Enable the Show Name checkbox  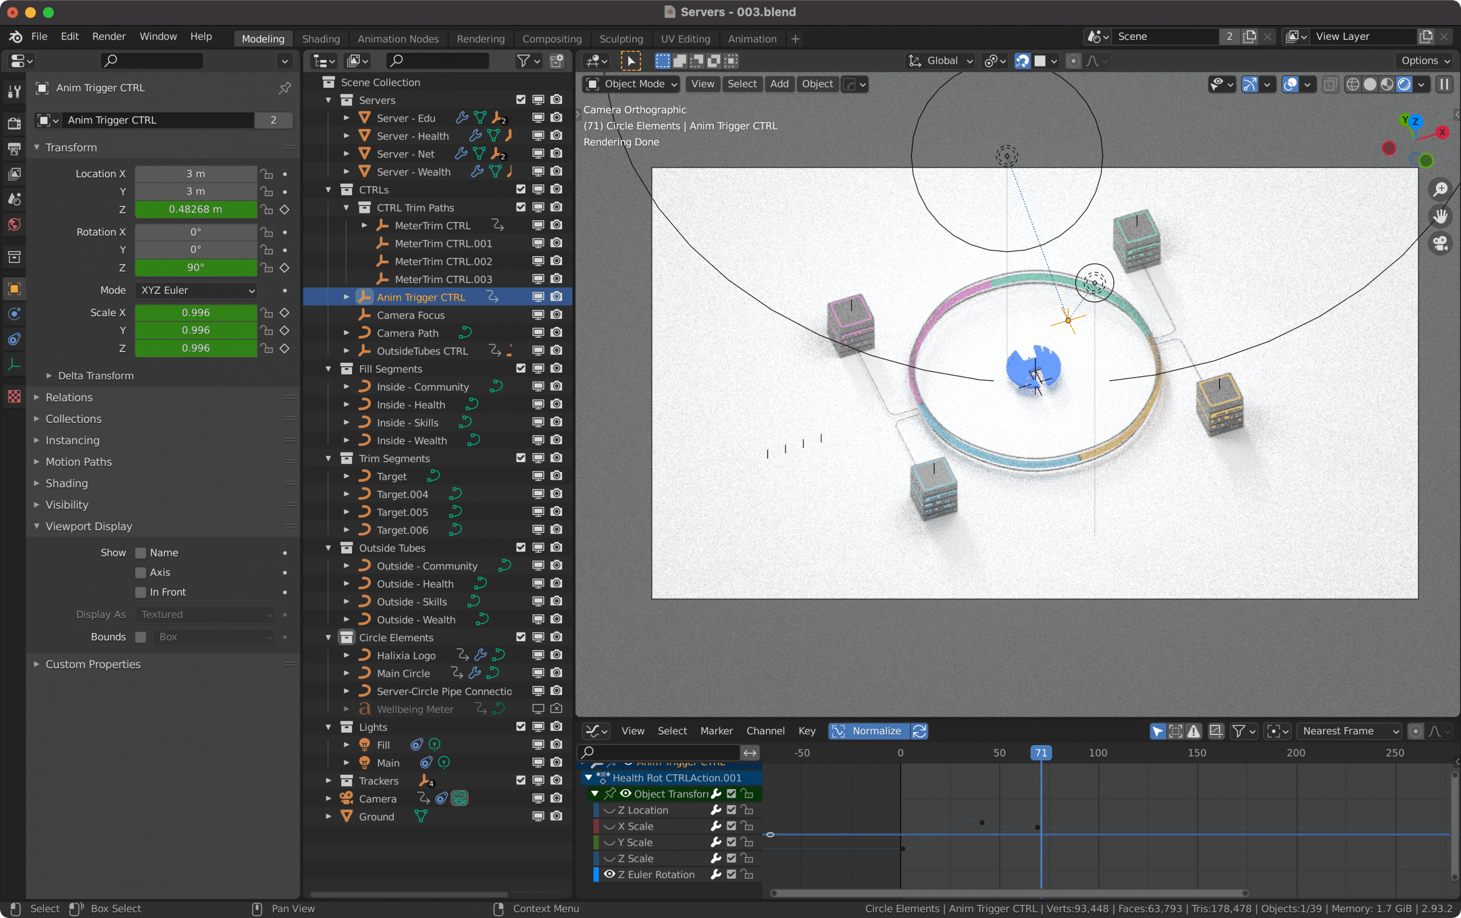[141, 553]
